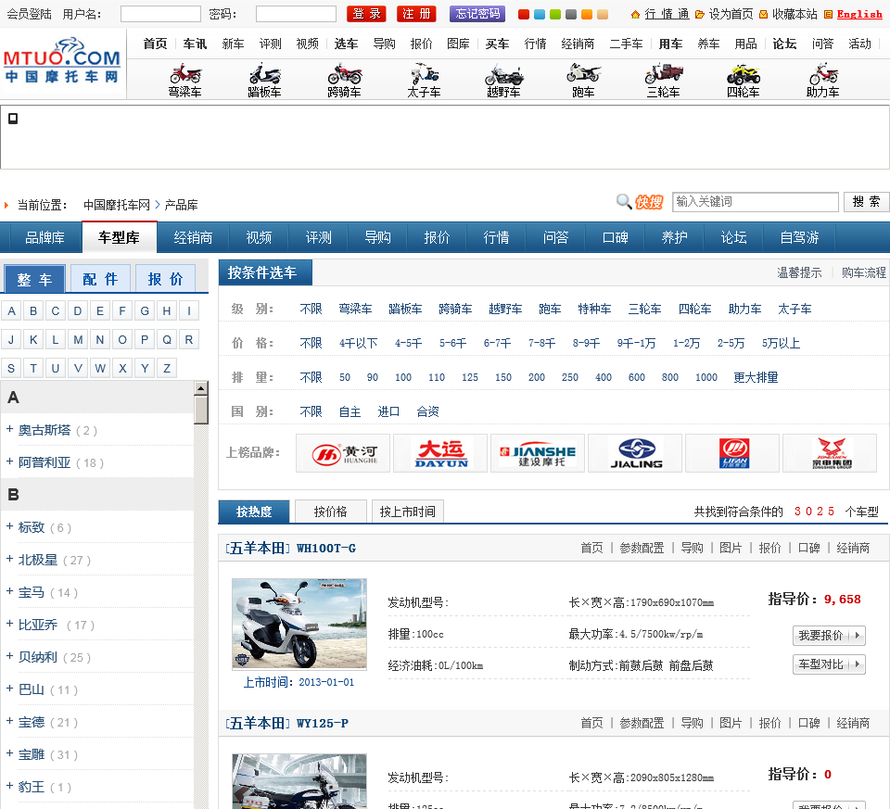Click the MTUO.COM site logo
This screenshot has width=890, height=809.
(x=62, y=60)
